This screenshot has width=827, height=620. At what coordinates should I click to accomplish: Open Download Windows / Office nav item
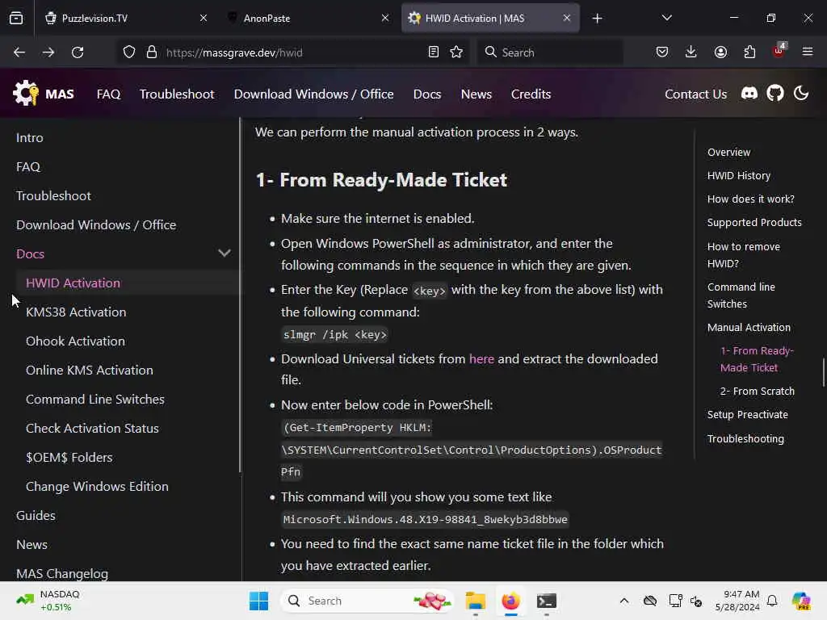coord(314,94)
